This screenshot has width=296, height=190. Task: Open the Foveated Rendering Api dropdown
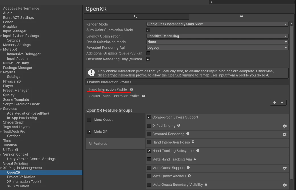click(217, 48)
